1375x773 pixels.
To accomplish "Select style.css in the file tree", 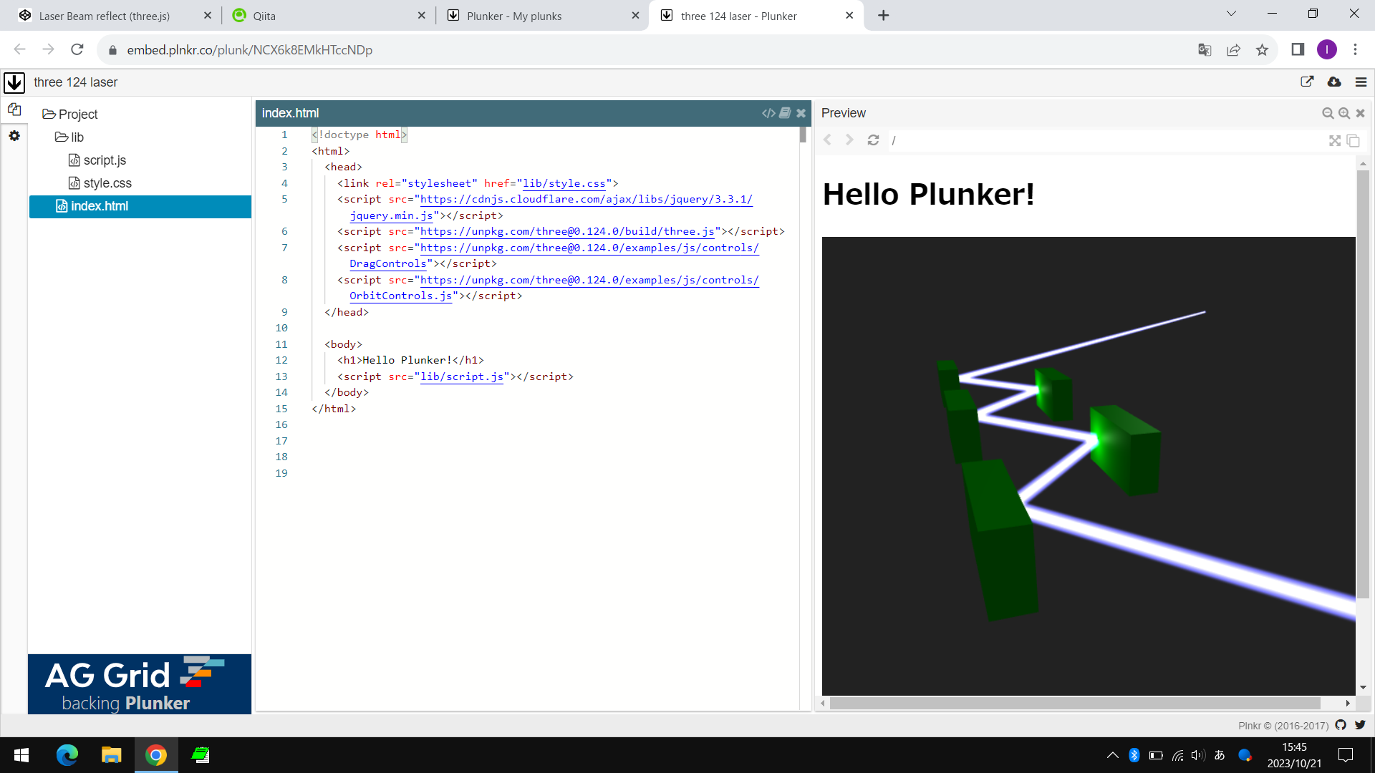I will [107, 183].
